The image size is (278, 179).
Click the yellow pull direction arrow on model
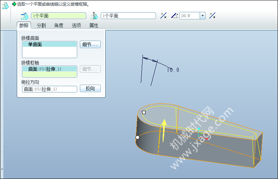(164, 130)
